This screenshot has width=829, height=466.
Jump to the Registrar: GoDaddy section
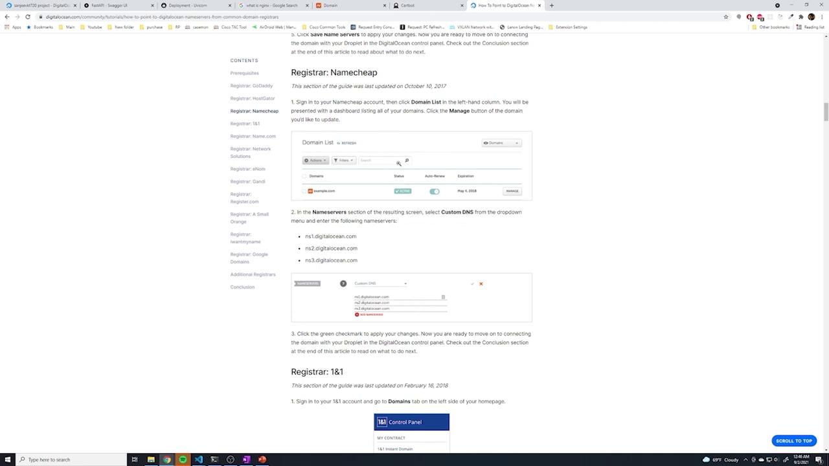click(x=251, y=85)
